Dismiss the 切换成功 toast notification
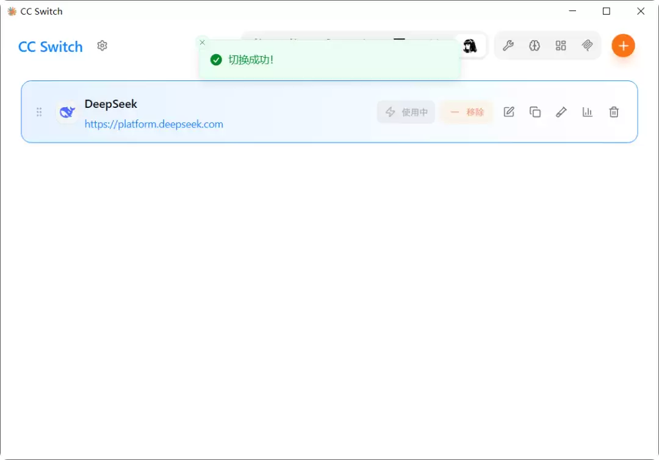 (x=202, y=43)
